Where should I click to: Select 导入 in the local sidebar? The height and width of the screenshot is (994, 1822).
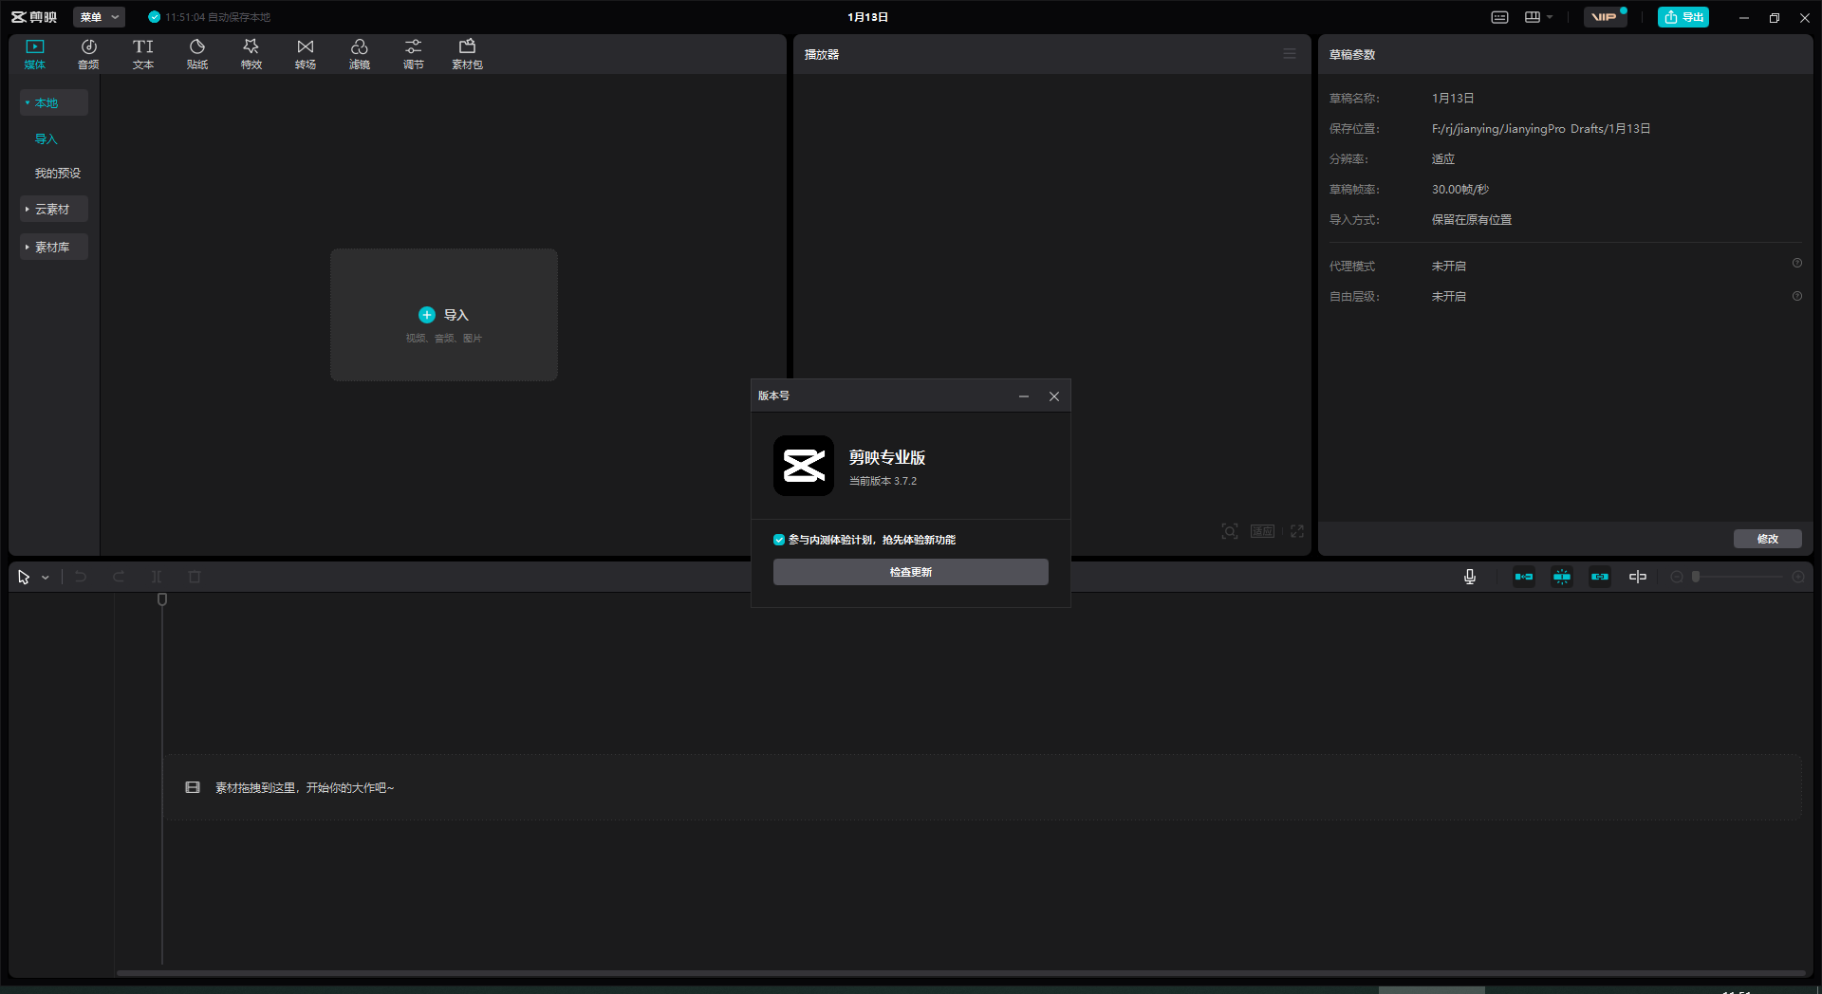point(46,138)
